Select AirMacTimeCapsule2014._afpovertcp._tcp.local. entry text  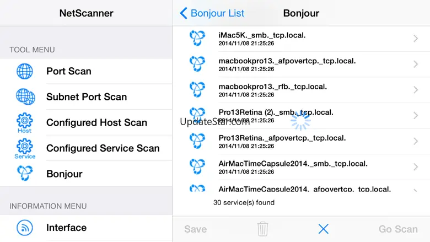[x=304, y=189]
